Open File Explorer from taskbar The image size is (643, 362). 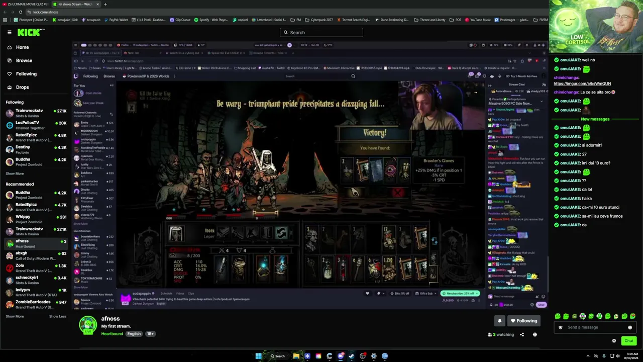pos(296,356)
